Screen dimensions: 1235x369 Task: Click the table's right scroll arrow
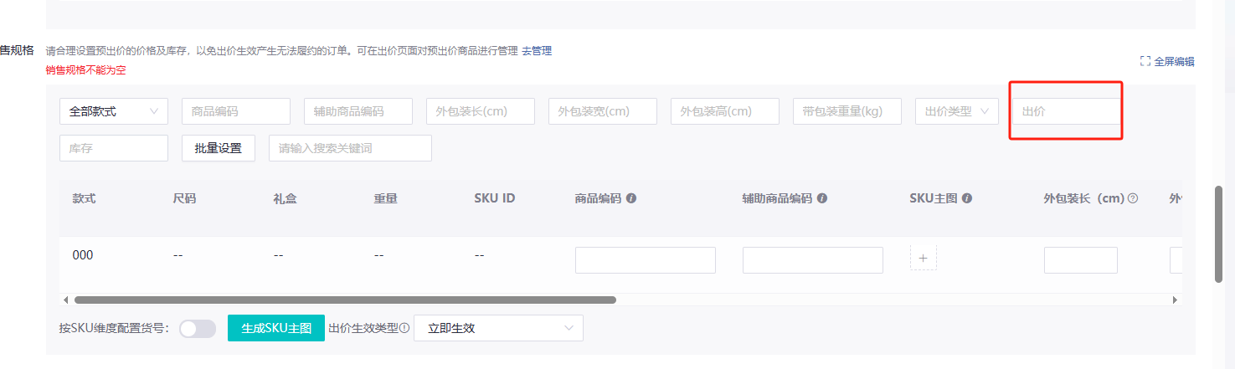click(1175, 300)
